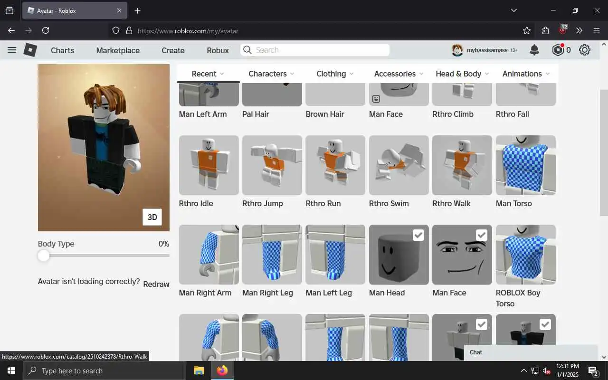Viewport: 608px width, 380px height.
Task: Select the Man Torso item thumbnail
Action: click(x=526, y=165)
